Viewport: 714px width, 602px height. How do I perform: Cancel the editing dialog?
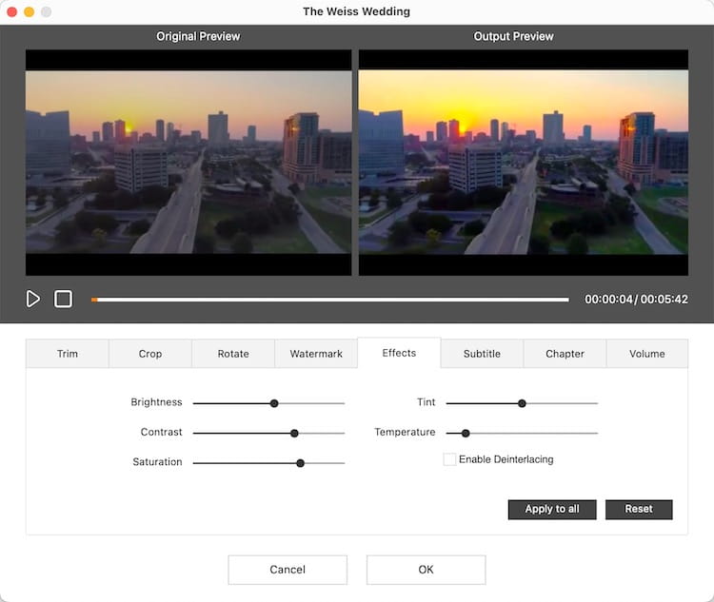point(288,570)
